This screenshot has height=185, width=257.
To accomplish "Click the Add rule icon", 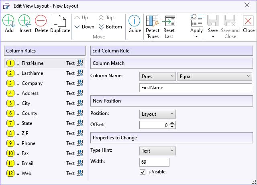I will [9, 21].
